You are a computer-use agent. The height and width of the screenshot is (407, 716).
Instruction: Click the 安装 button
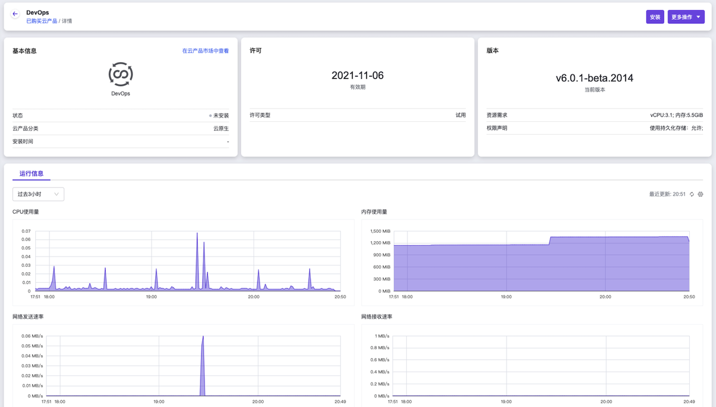click(x=655, y=17)
